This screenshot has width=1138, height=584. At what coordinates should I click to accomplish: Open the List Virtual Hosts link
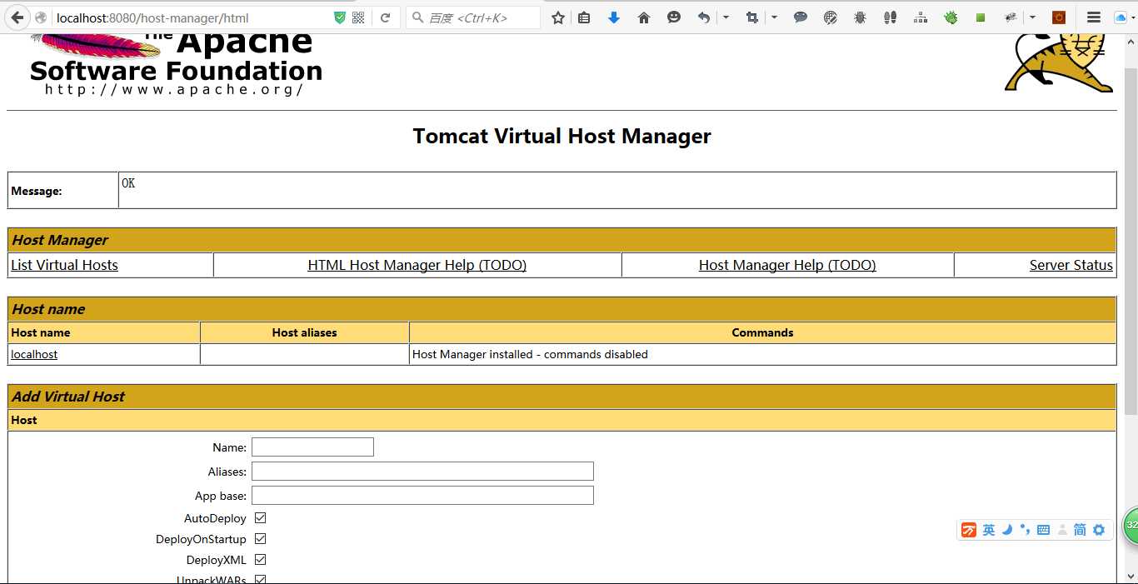64,265
